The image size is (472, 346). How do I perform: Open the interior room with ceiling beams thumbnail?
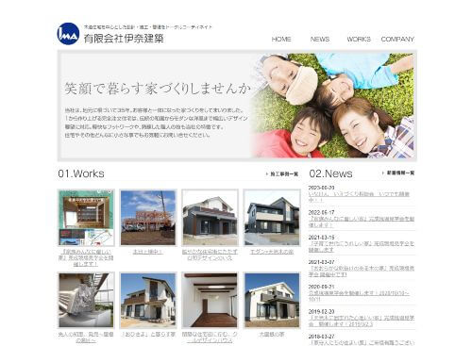tap(210, 301)
